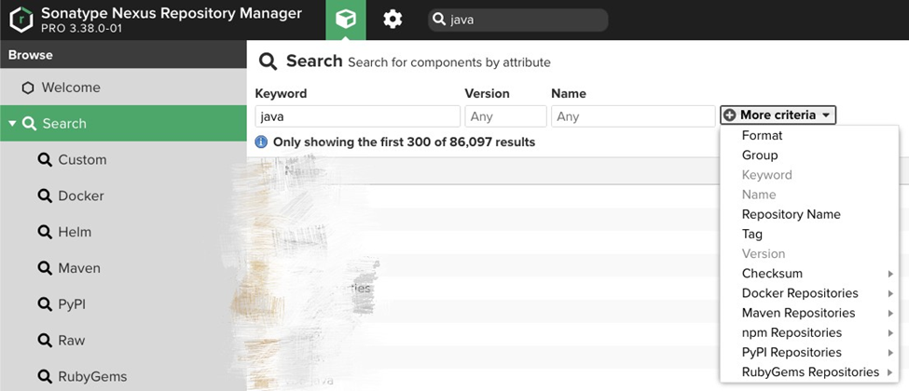Click the RubyGems search magnifier icon
The image size is (909, 391).
pos(45,377)
